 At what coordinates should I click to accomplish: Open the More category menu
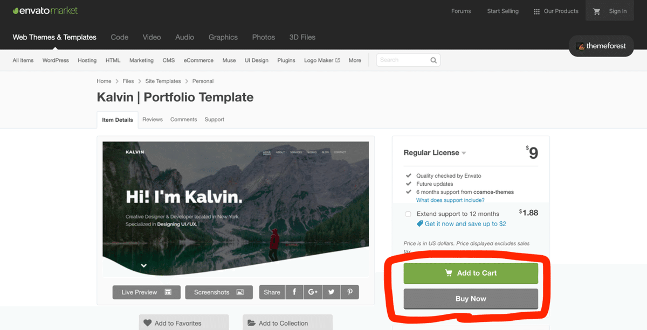click(355, 60)
